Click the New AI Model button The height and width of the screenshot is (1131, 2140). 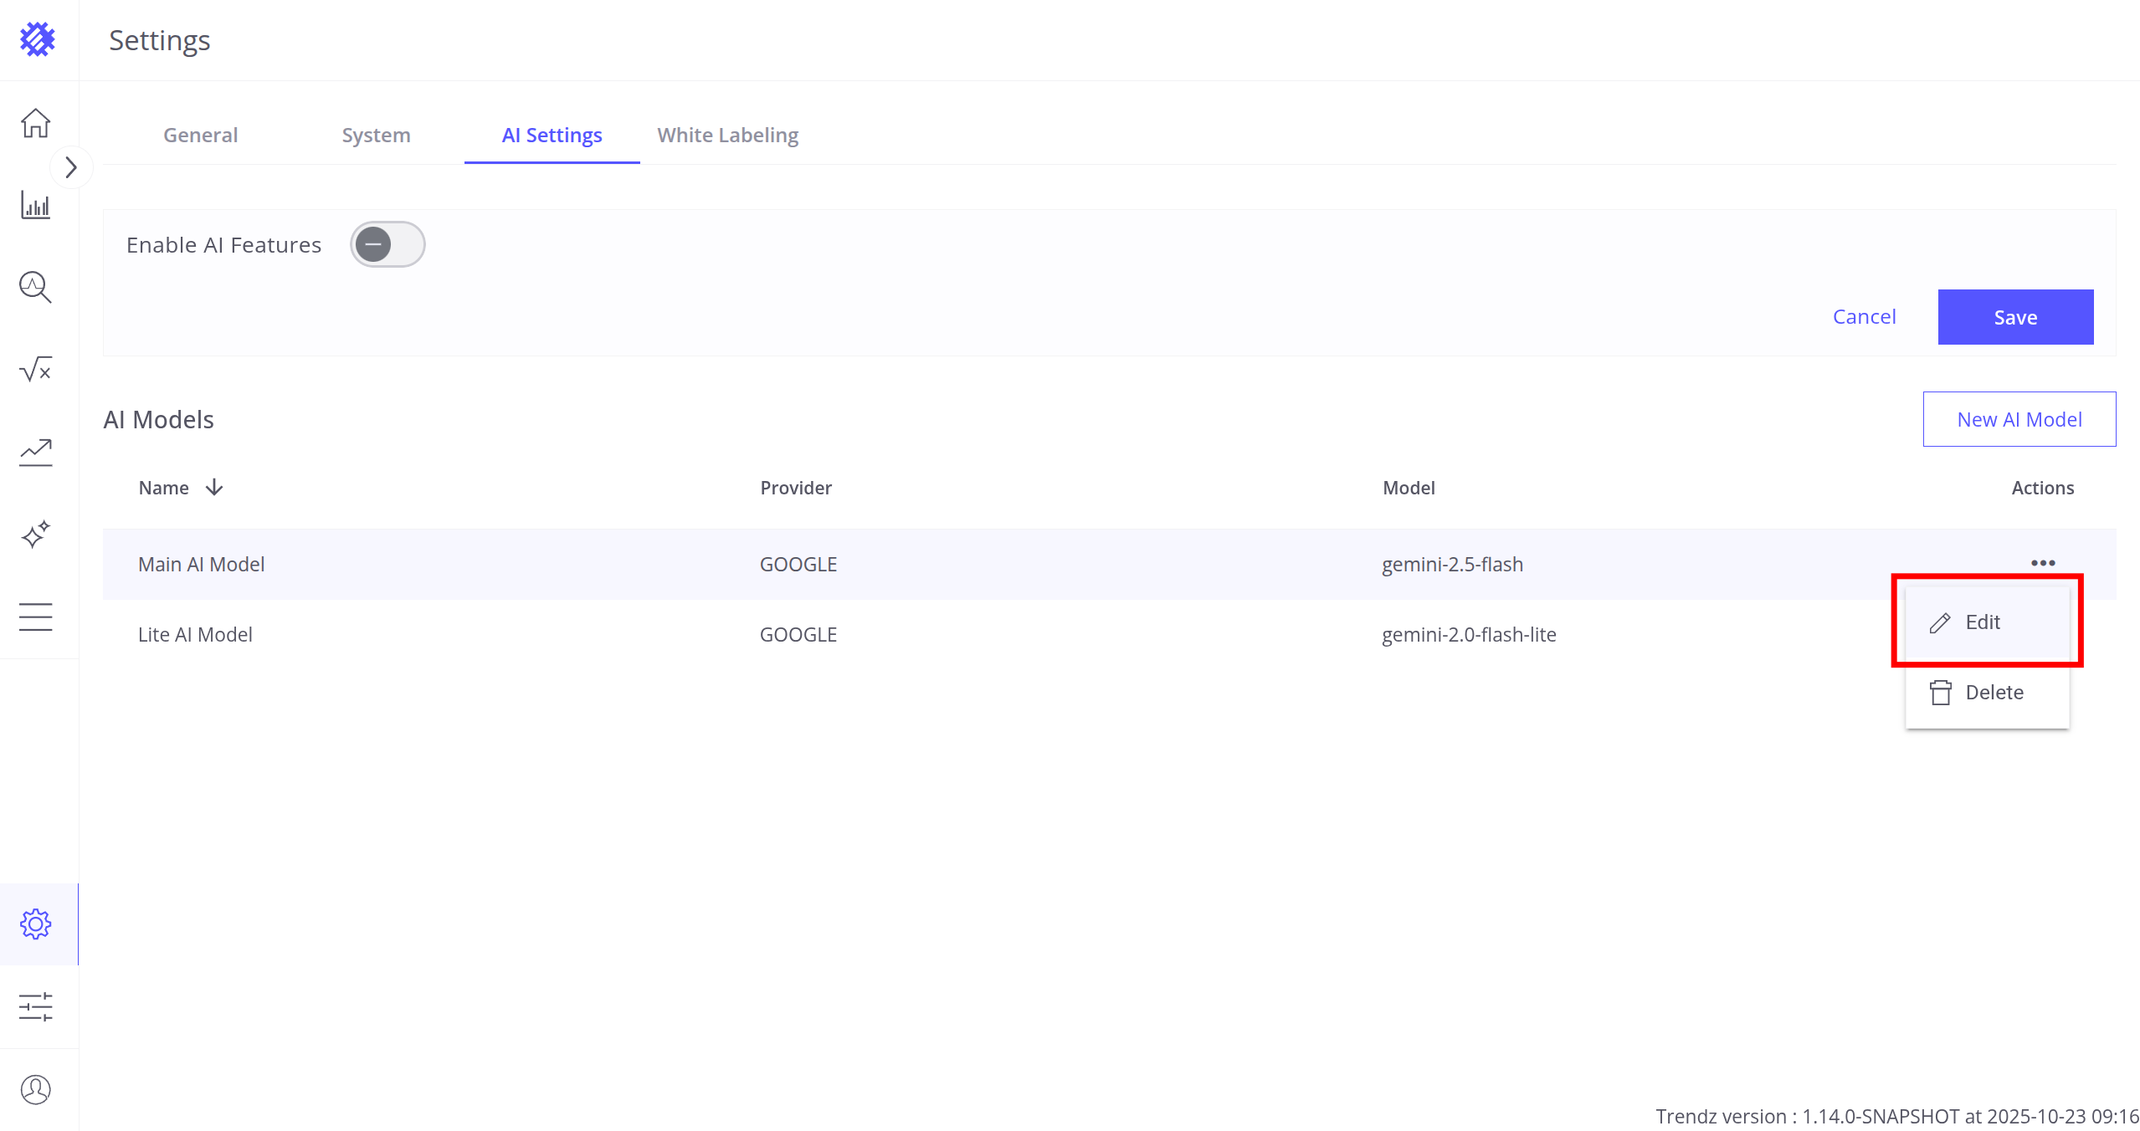click(x=2019, y=419)
